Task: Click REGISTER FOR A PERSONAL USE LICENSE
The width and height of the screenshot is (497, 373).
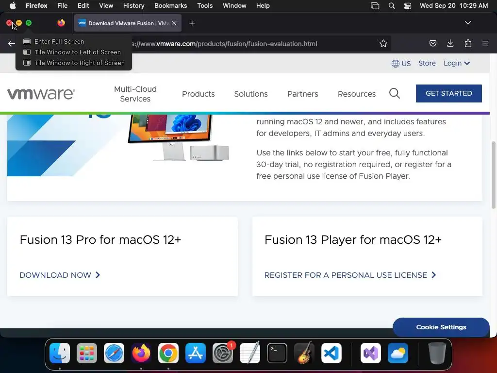Action: click(350, 275)
